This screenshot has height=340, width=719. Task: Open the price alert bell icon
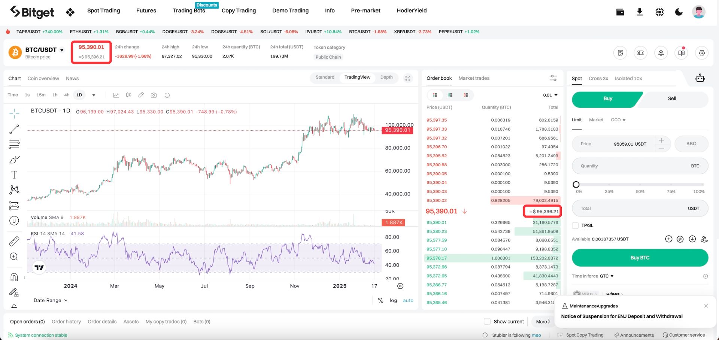click(x=661, y=53)
